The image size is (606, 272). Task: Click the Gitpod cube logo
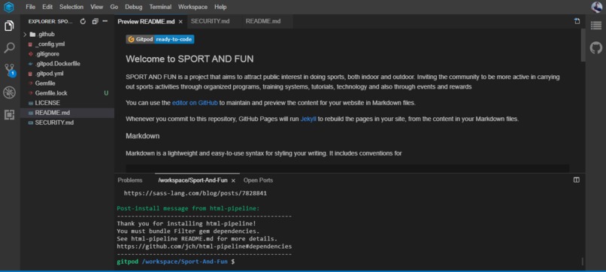pyautogui.click(x=9, y=7)
